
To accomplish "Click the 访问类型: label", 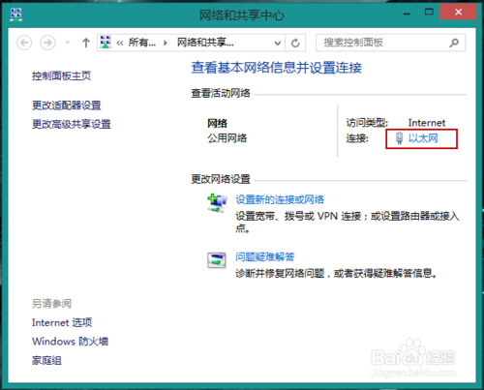I will [x=367, y=123].
